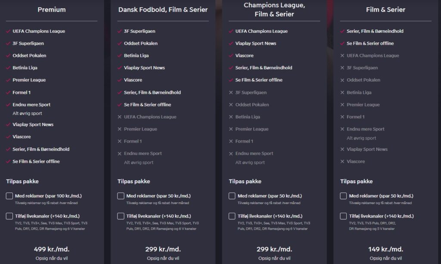Click checkmark next to Formel 1 in Premium
The width and height of the screenshot is (441, 264).
[x=8, y=93]
